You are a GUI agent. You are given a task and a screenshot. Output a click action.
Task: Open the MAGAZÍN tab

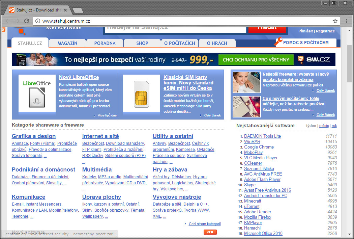click(x=67, y=43)
